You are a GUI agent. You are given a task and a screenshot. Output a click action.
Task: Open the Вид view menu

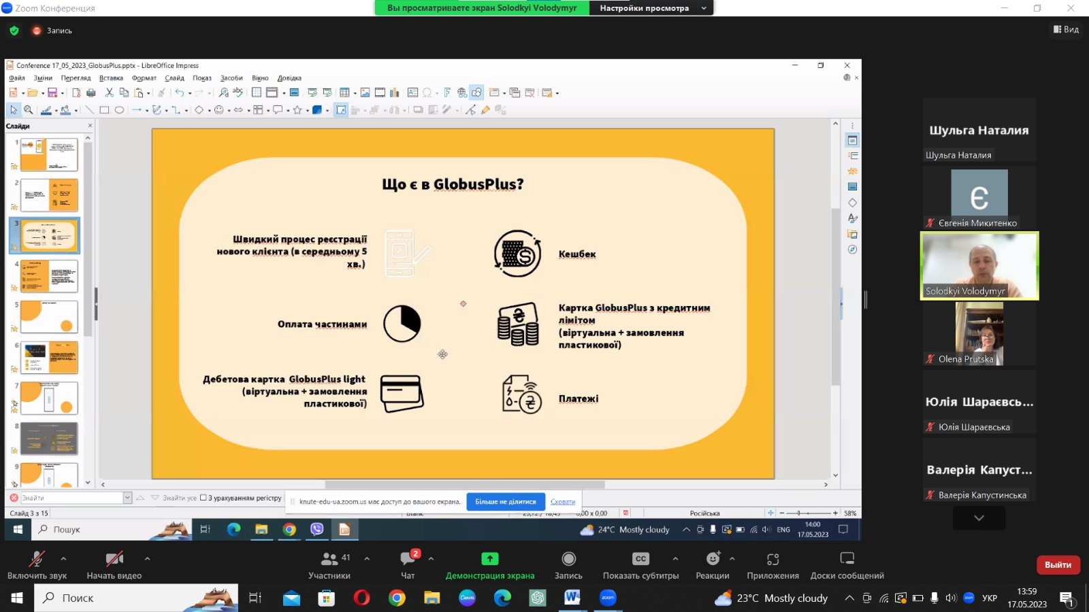coord(1066,29)
